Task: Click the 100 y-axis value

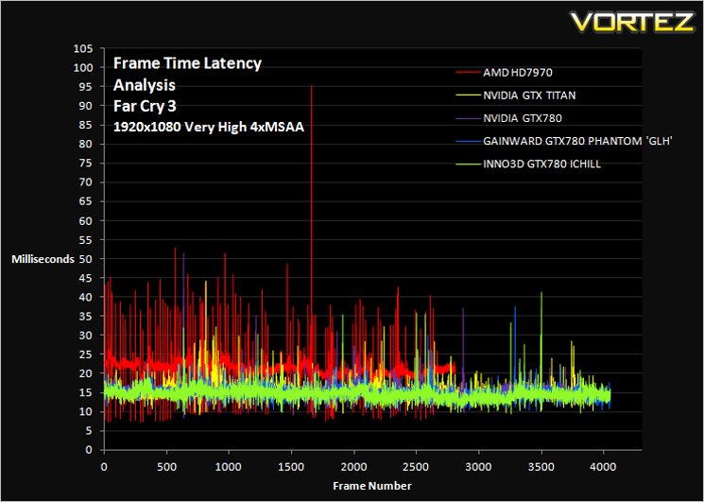Action: pos(82,67)
